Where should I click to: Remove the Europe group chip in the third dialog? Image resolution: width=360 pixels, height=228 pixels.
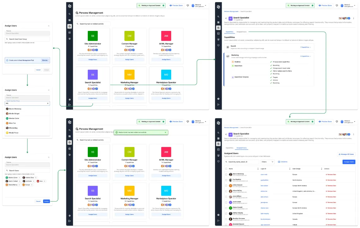click(32, 185)
